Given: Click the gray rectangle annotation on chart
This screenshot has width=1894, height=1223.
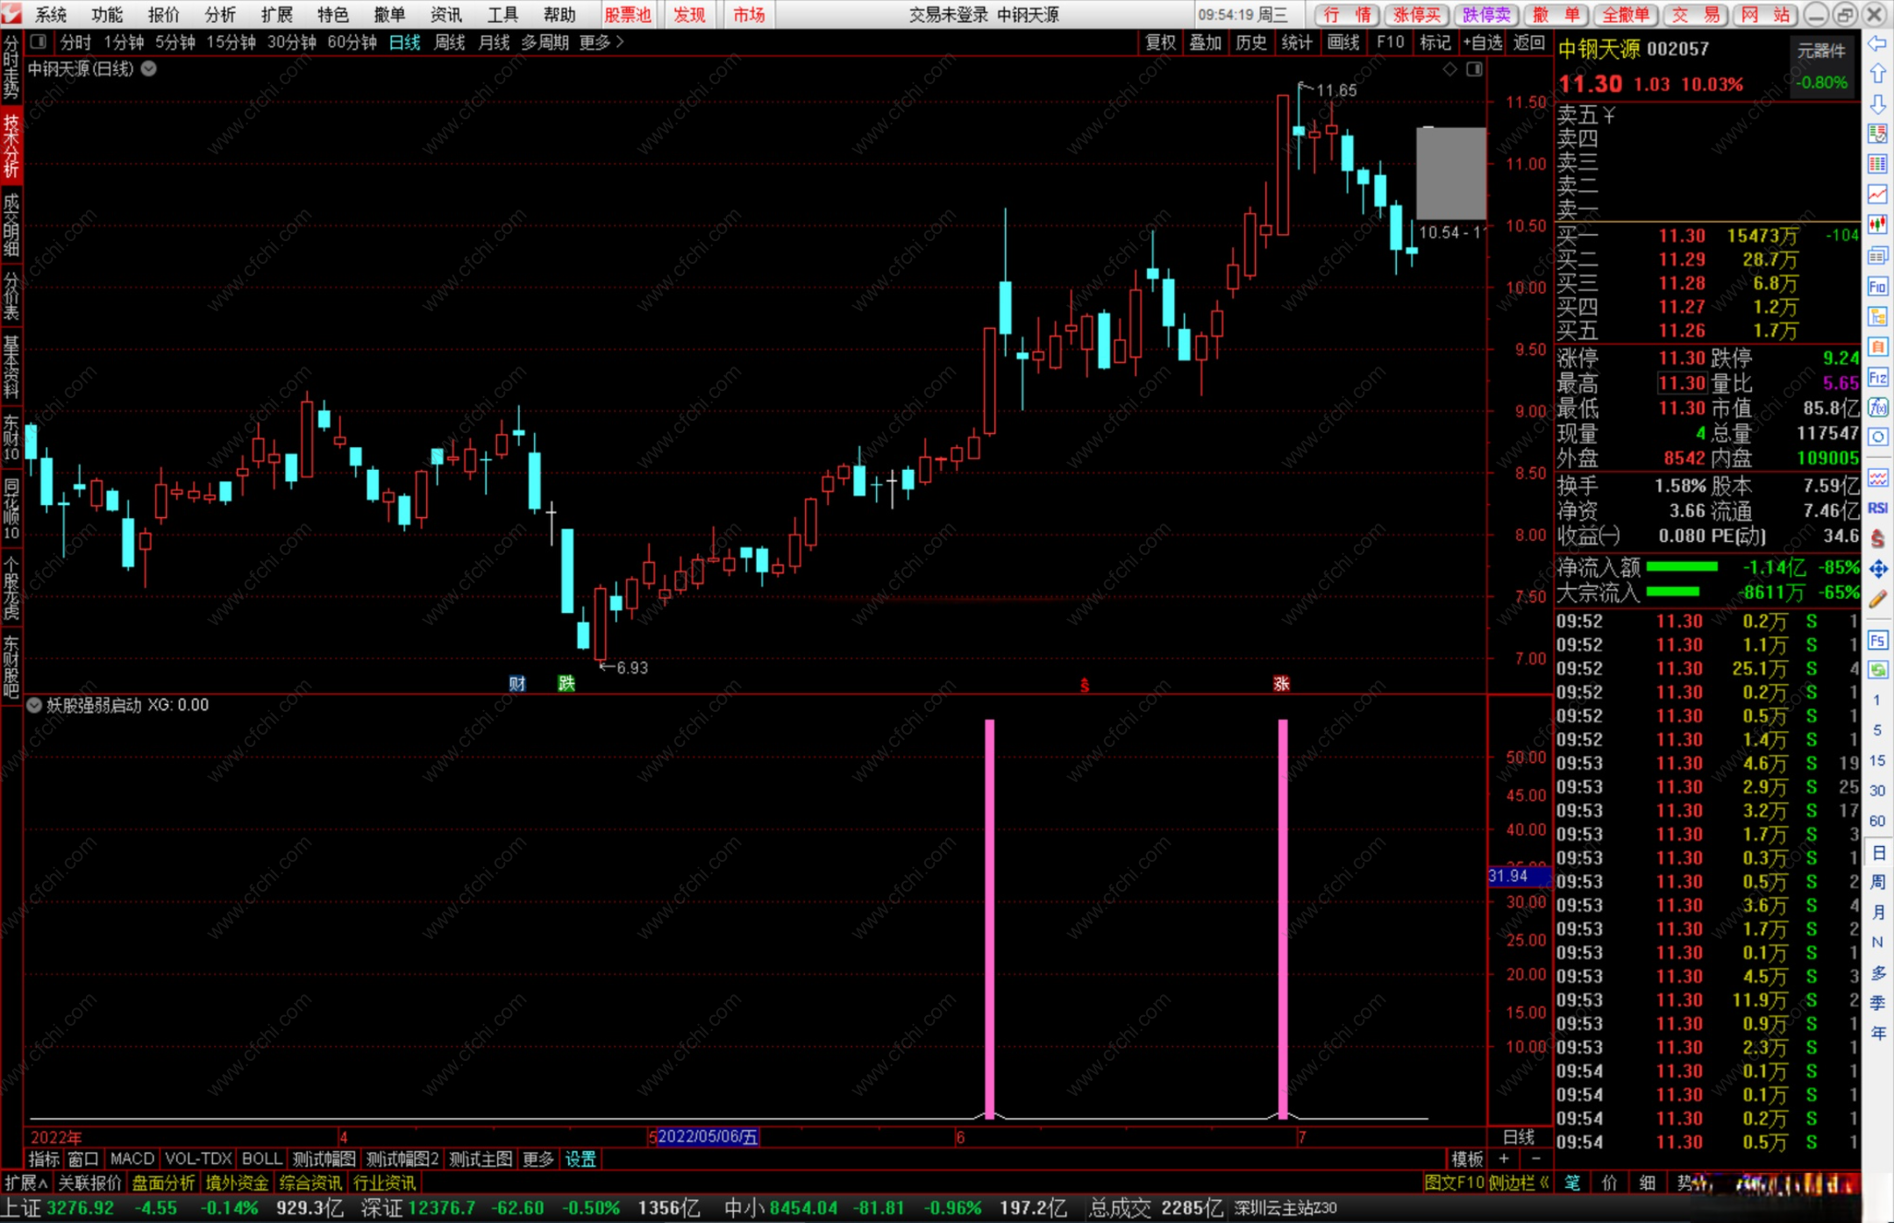Looking at the screenshot, I should point(1450,174).
